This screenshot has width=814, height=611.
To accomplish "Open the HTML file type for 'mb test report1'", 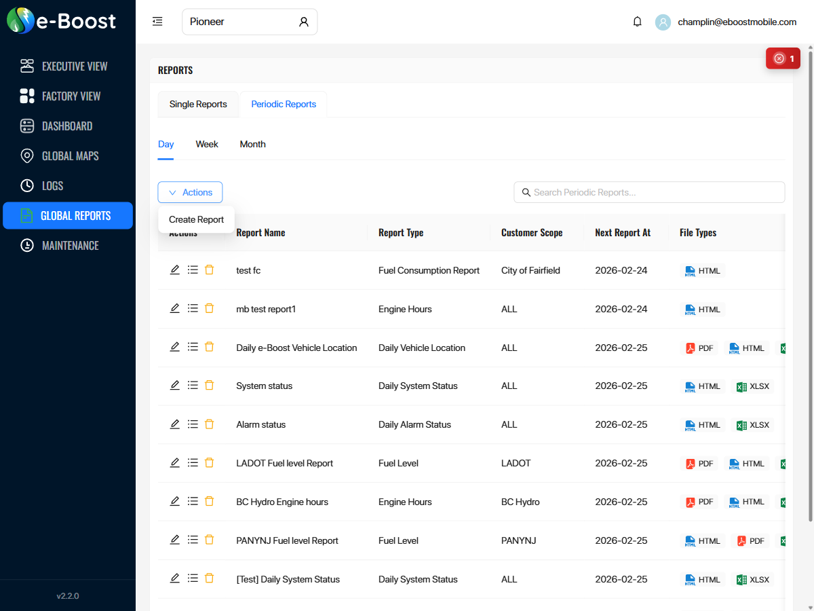I will pyautogui.click(x=703, y=309).
